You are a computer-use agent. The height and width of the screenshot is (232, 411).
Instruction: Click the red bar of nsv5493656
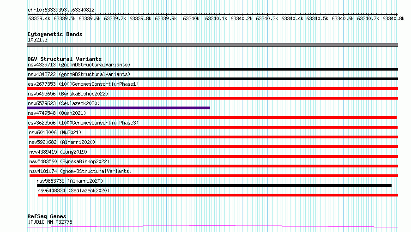pos(212,98)
